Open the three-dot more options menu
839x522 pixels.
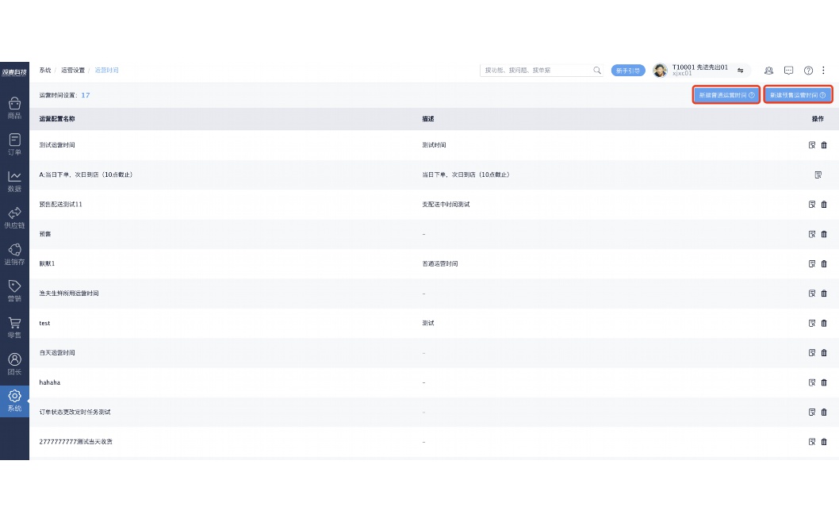pos(824,71)
